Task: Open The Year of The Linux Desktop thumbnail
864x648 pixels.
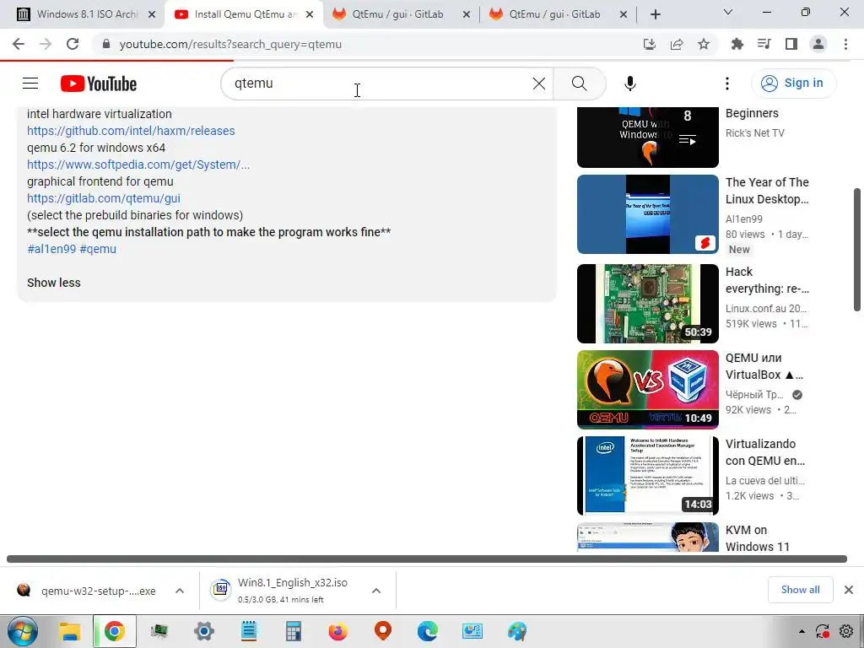Action: click(648, 214)
